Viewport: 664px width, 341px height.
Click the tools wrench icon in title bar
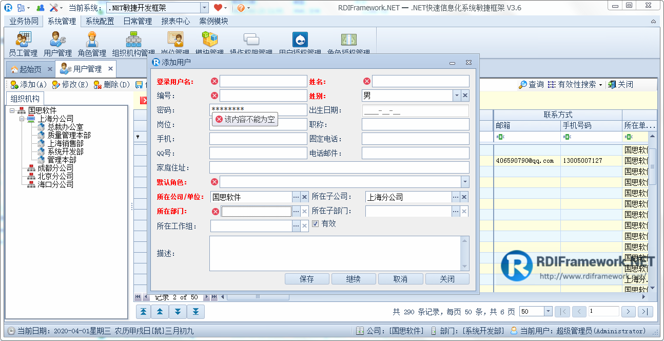coord(53,8)
